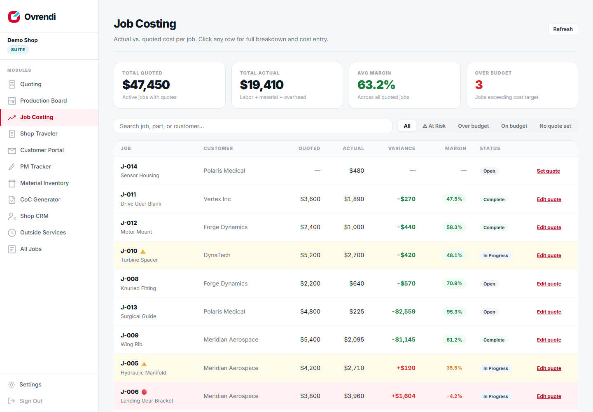Click the Settings gear icon
This screenshot has height=412, width=593.
pos(12,385)
